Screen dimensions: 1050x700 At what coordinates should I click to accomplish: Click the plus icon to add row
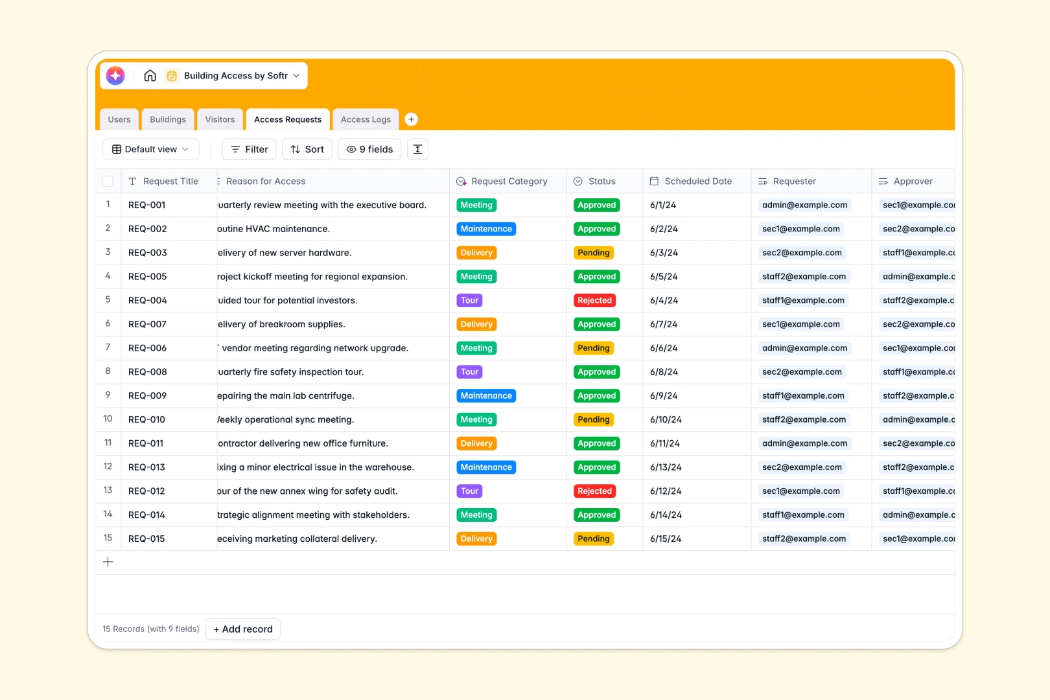point(108,562)
